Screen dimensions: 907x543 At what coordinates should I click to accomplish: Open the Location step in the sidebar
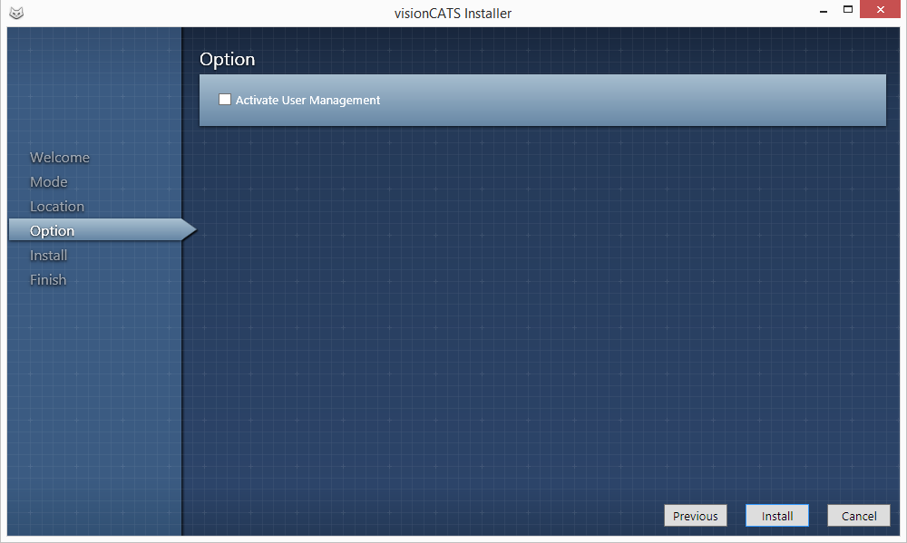click(56, 206)
